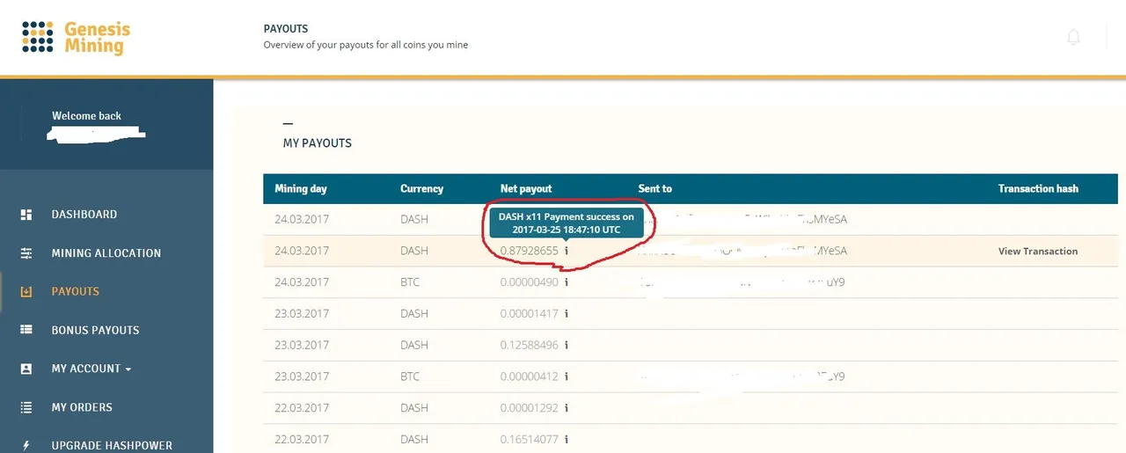The image size is (1126, 453).
Task: Click the 0.00000490 BTC payout amount
Action: click(530, 282)
